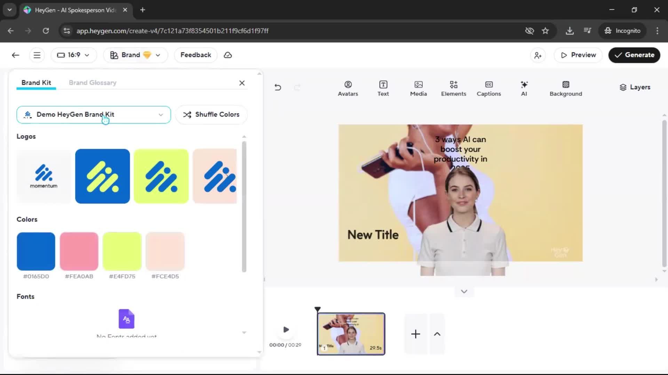
Task: Open Background options
Action: (566, 88)
